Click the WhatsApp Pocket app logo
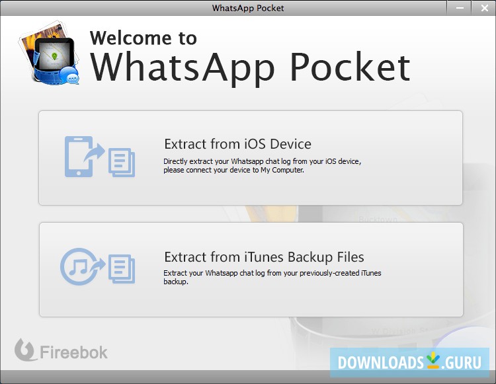The height and width of the screenshot is (384, 496). point(49,53)
